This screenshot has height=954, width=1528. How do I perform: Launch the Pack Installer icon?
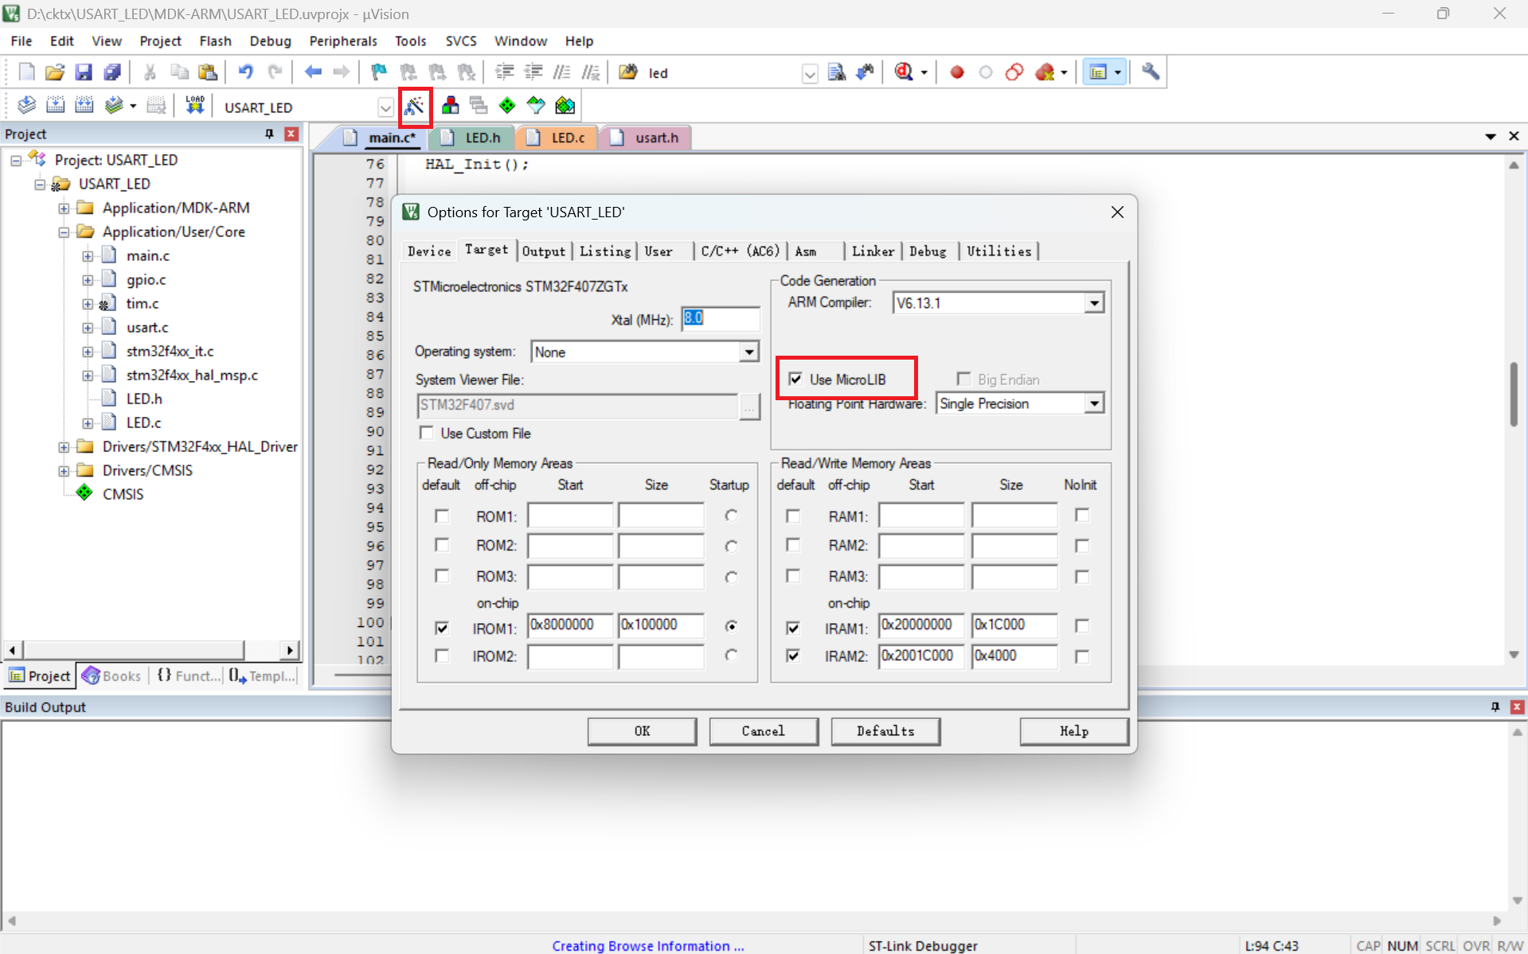coord(565,106)
